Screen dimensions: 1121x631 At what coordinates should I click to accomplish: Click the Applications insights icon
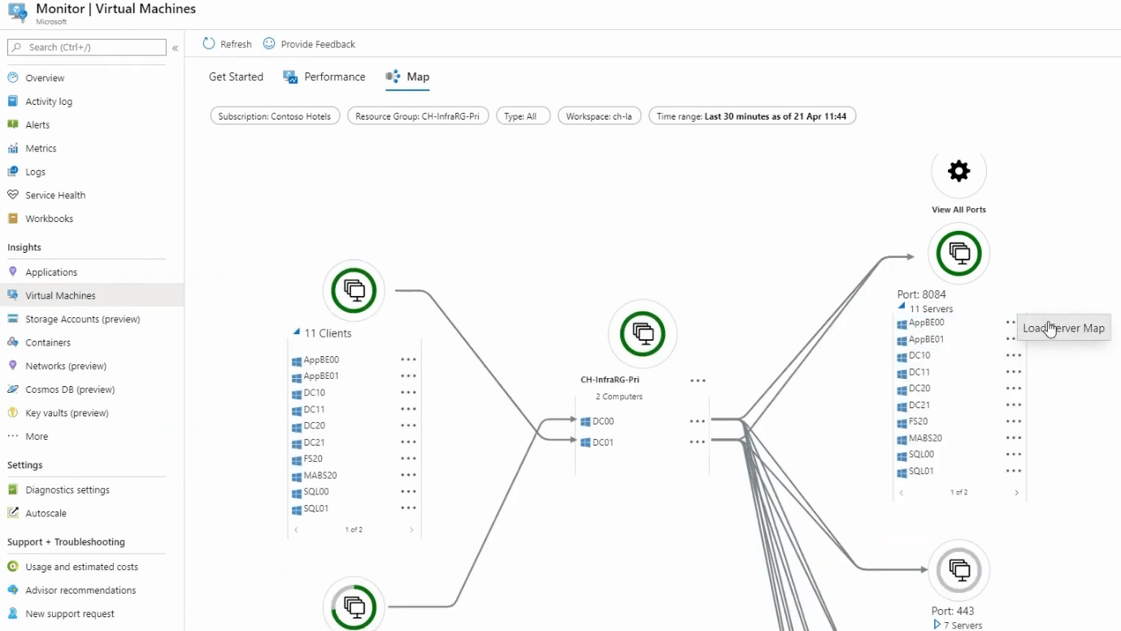[12, 272]
